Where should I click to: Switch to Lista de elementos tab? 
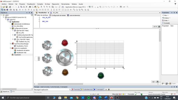click(x=73, y=15)
